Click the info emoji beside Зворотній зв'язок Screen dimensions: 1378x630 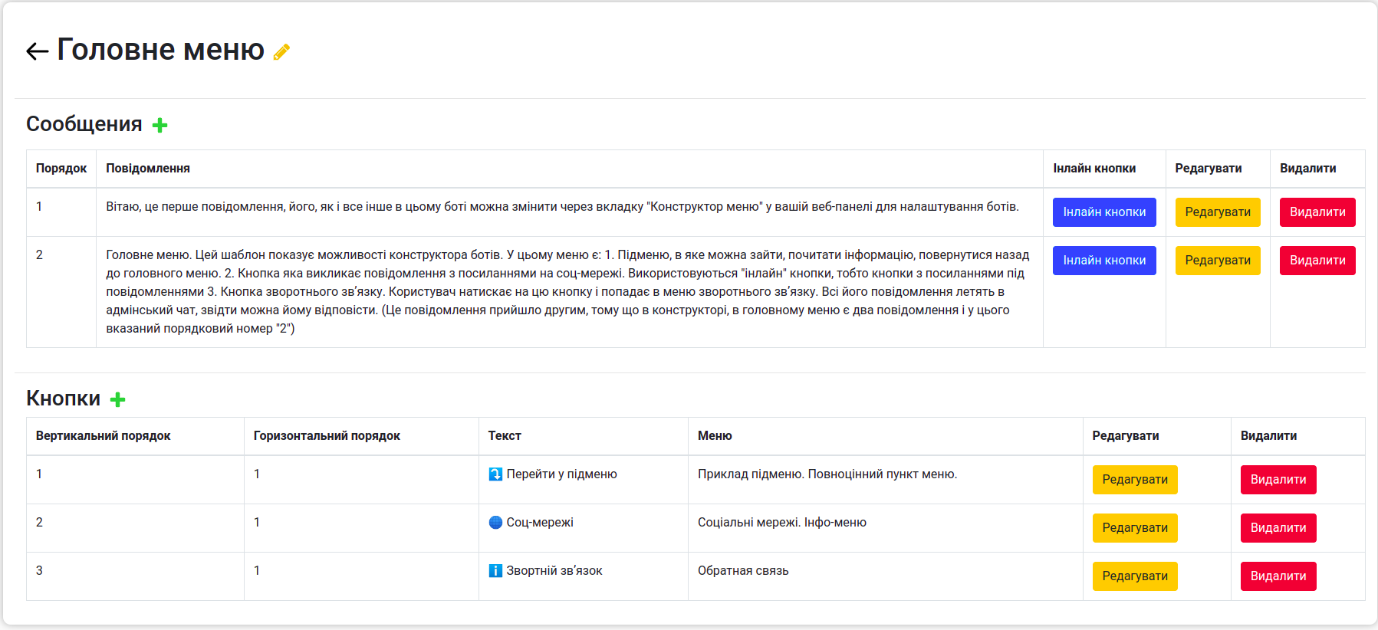click(495, 571)
